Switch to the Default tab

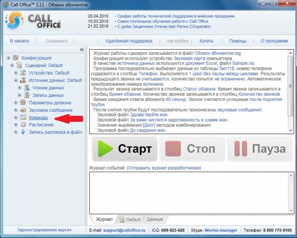pos(130,219)
